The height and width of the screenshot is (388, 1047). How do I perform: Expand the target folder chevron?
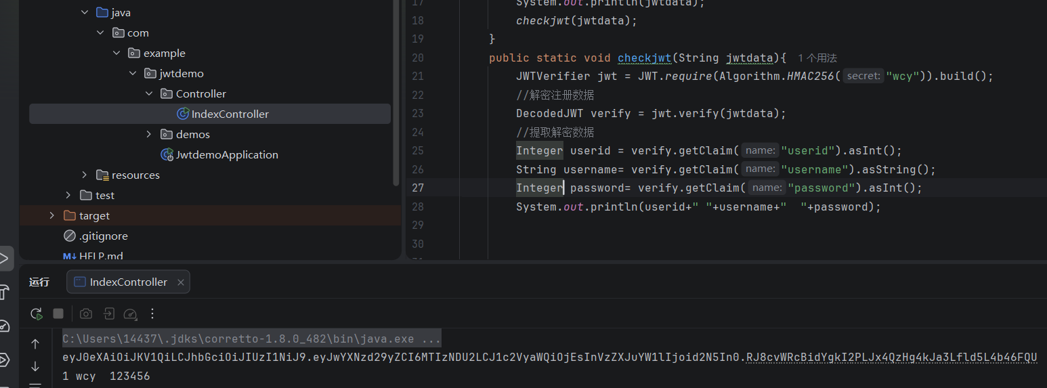52,215
